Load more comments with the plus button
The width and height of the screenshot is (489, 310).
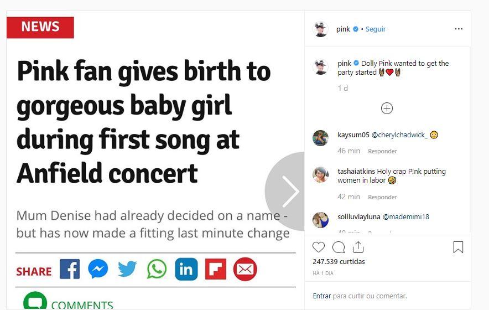[x=387, y=108]
